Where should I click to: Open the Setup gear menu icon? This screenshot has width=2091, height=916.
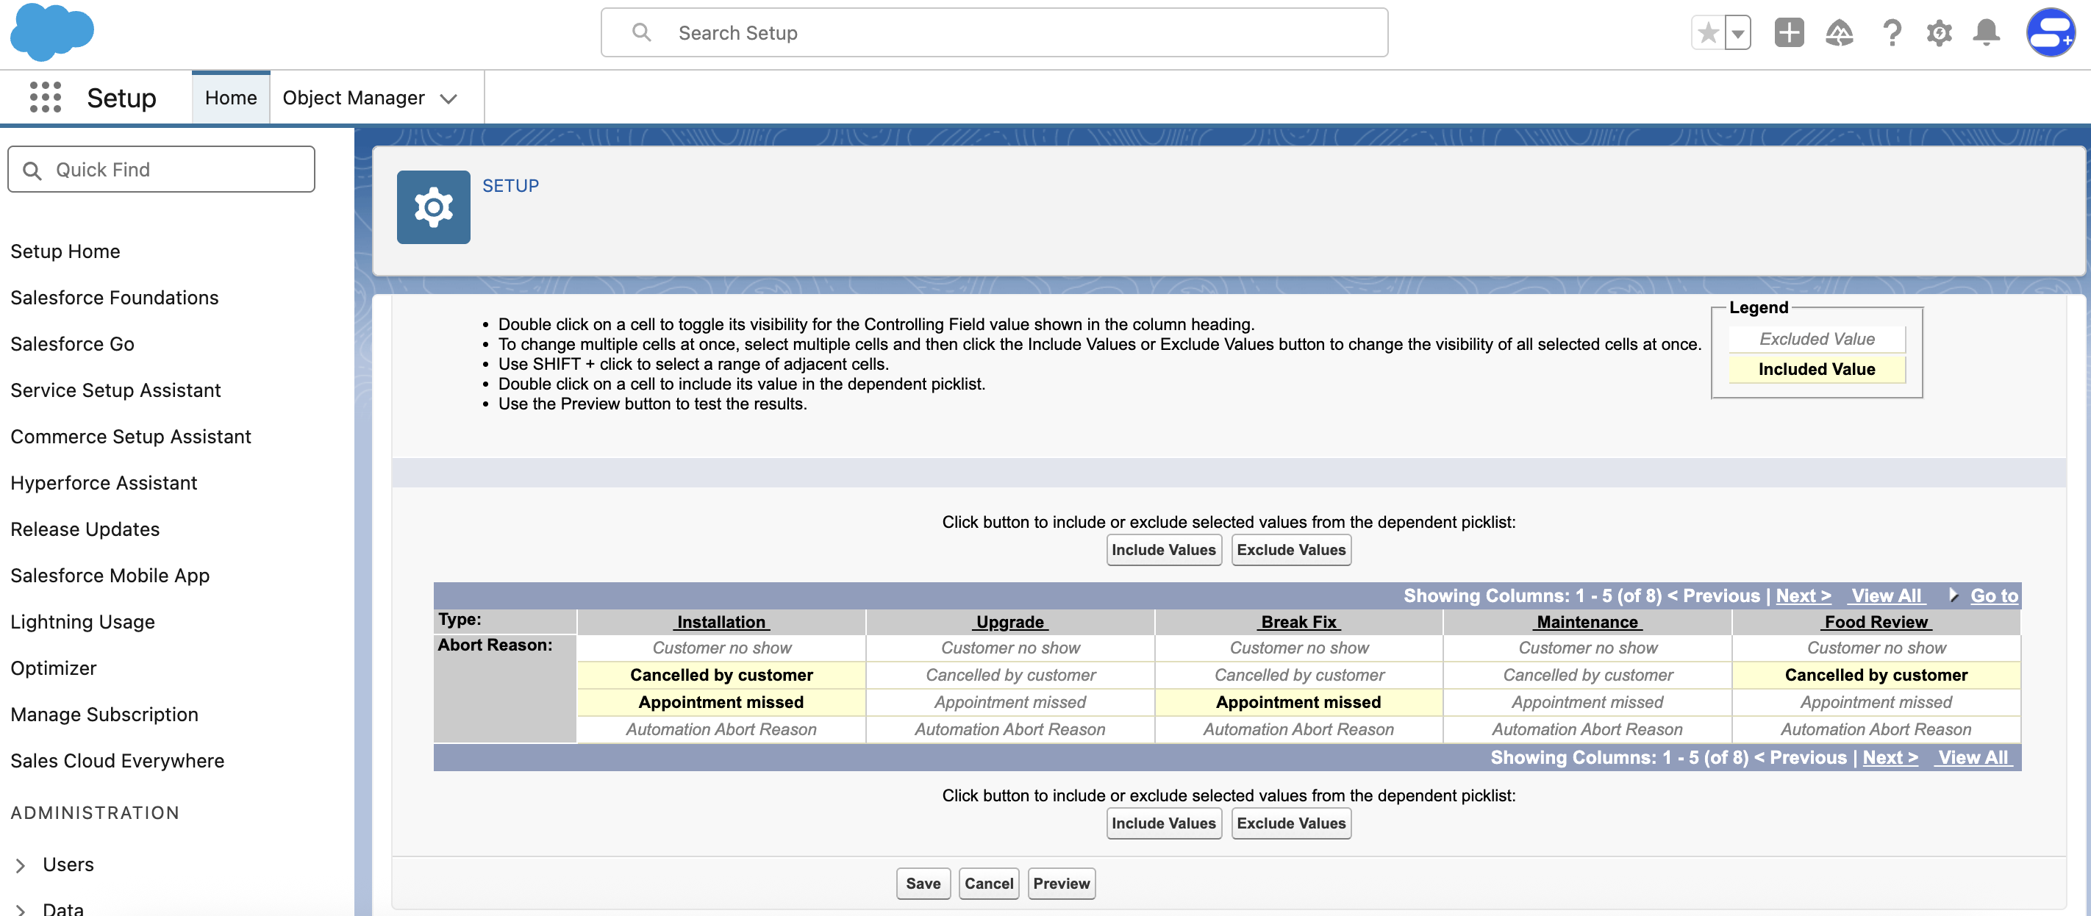1940,33
